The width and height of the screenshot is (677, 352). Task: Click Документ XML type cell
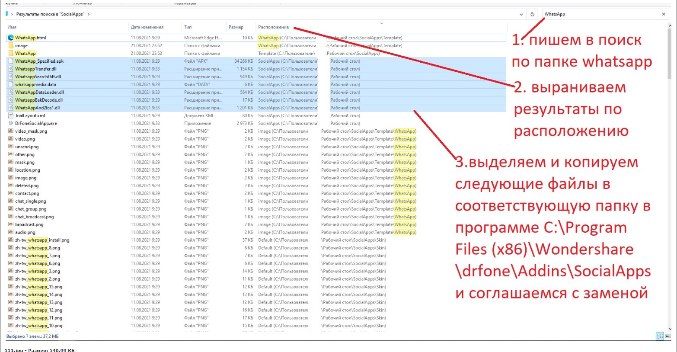(x=199, y=115)
